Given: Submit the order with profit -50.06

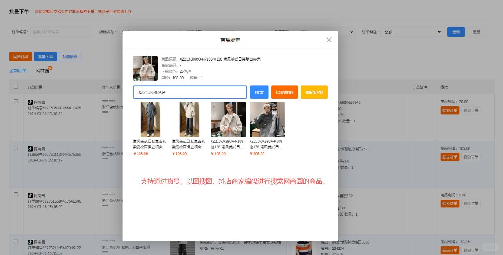Looking at the screenshot, I should tap(450, 250).
